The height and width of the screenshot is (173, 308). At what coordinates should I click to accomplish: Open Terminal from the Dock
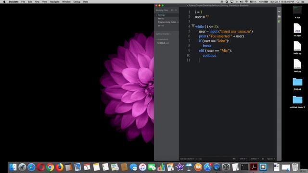click(244, 167)
